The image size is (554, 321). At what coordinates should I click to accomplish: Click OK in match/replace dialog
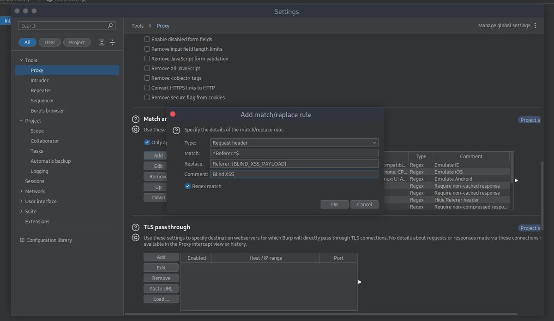pos(335,204)
